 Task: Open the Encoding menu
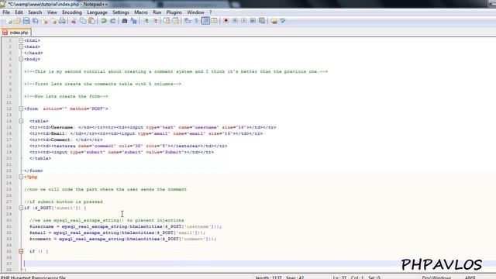point(72,12)
